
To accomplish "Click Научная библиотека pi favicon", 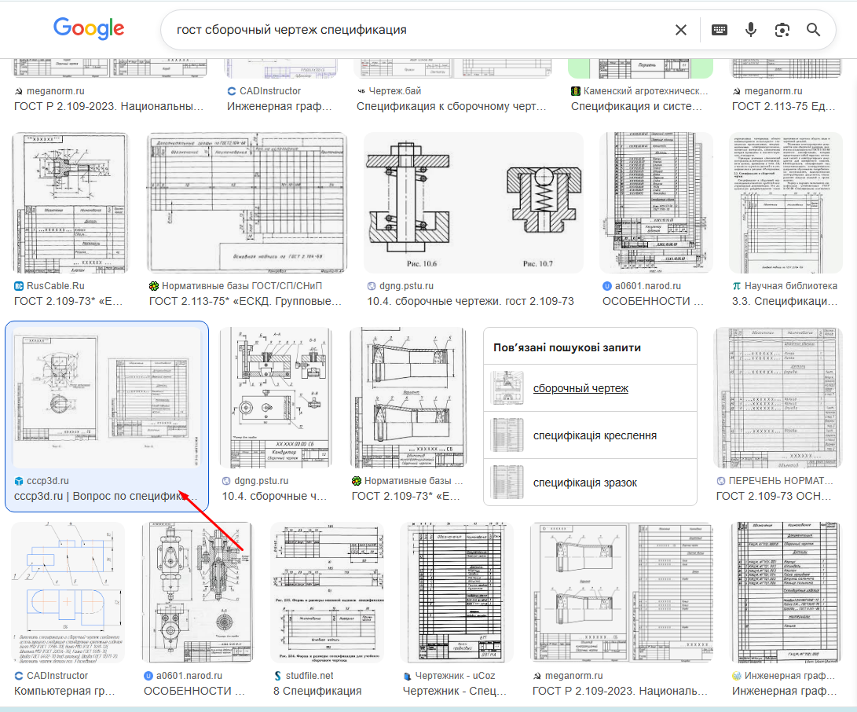I will pos(737,286).
